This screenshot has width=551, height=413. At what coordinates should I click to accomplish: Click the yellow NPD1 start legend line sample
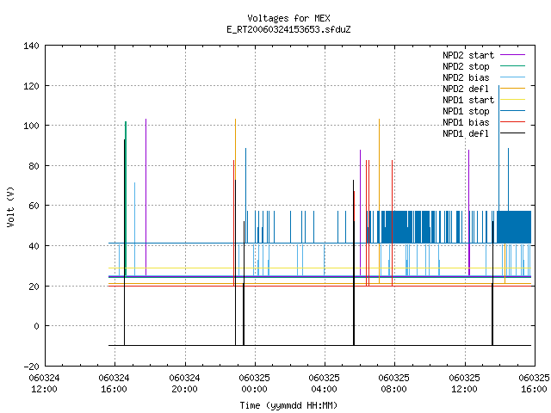tap(513, 100)
